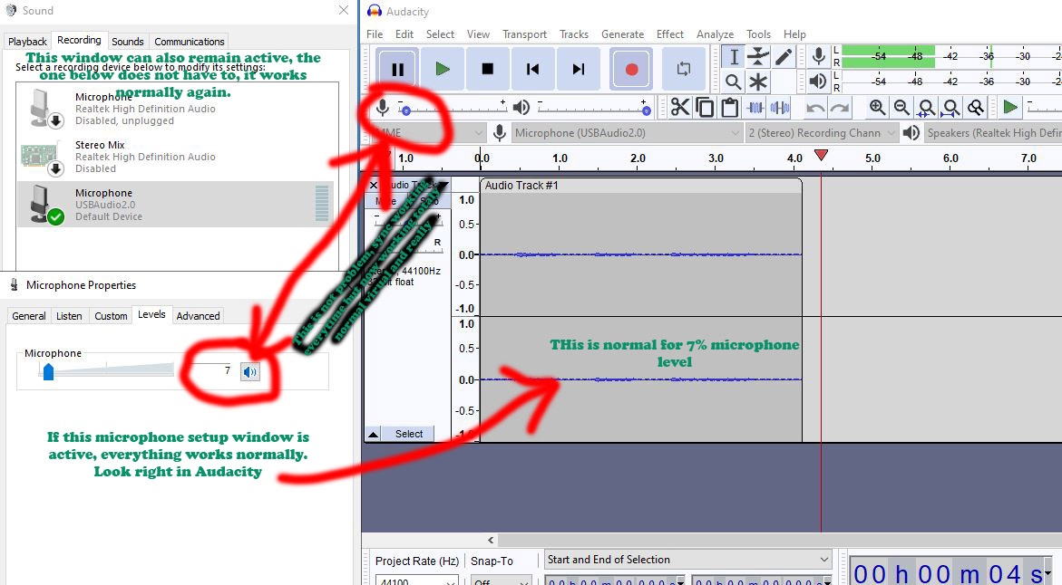Select the Draw (pencil) tool

(x=784, y=57)
